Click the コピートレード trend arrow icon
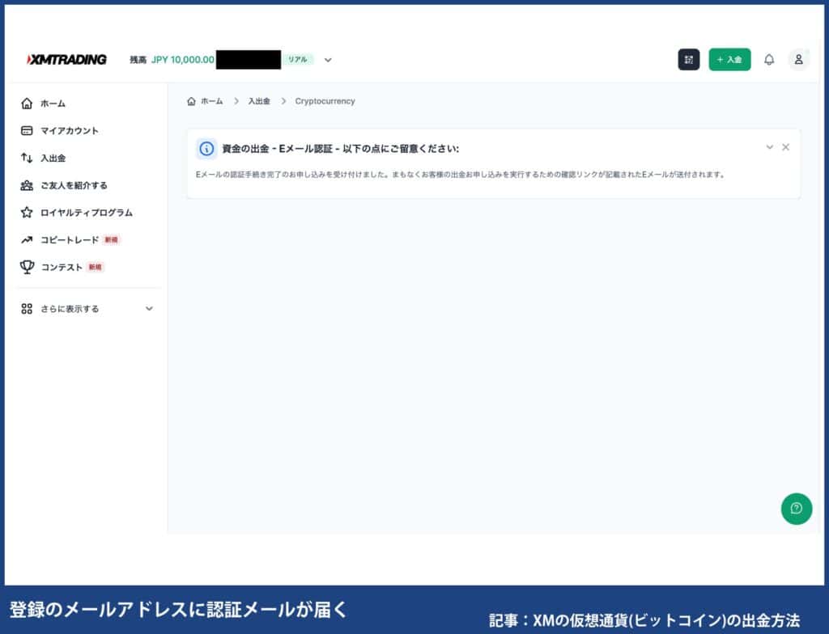Viewport: 829px width, 634px height. pos(27,240)
